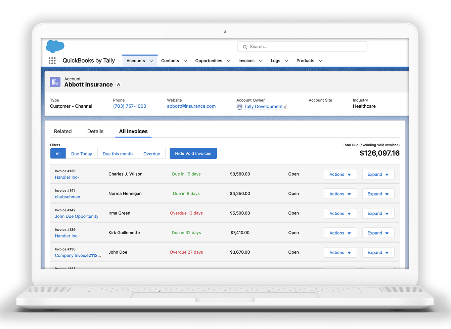Open the John Doe Opportunity link
Screen dimensions: 451x329
(x=76, y=217)
